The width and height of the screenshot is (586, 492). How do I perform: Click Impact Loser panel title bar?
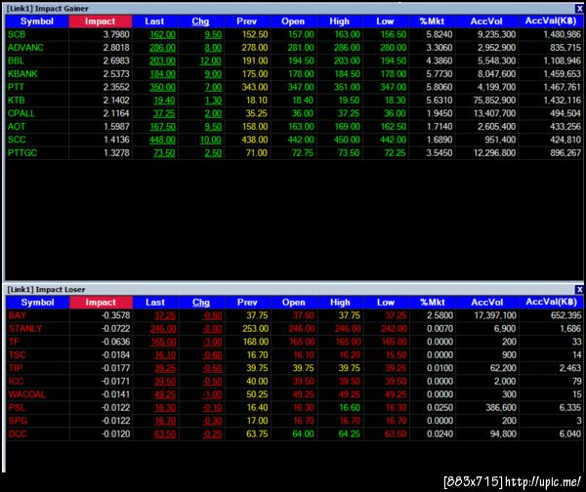point(290,289)
